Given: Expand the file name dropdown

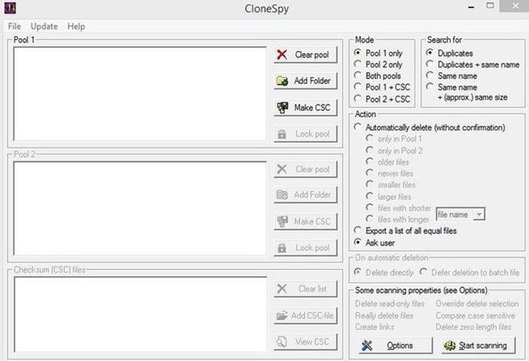Looking at the screenshot, I should [478, 214].
